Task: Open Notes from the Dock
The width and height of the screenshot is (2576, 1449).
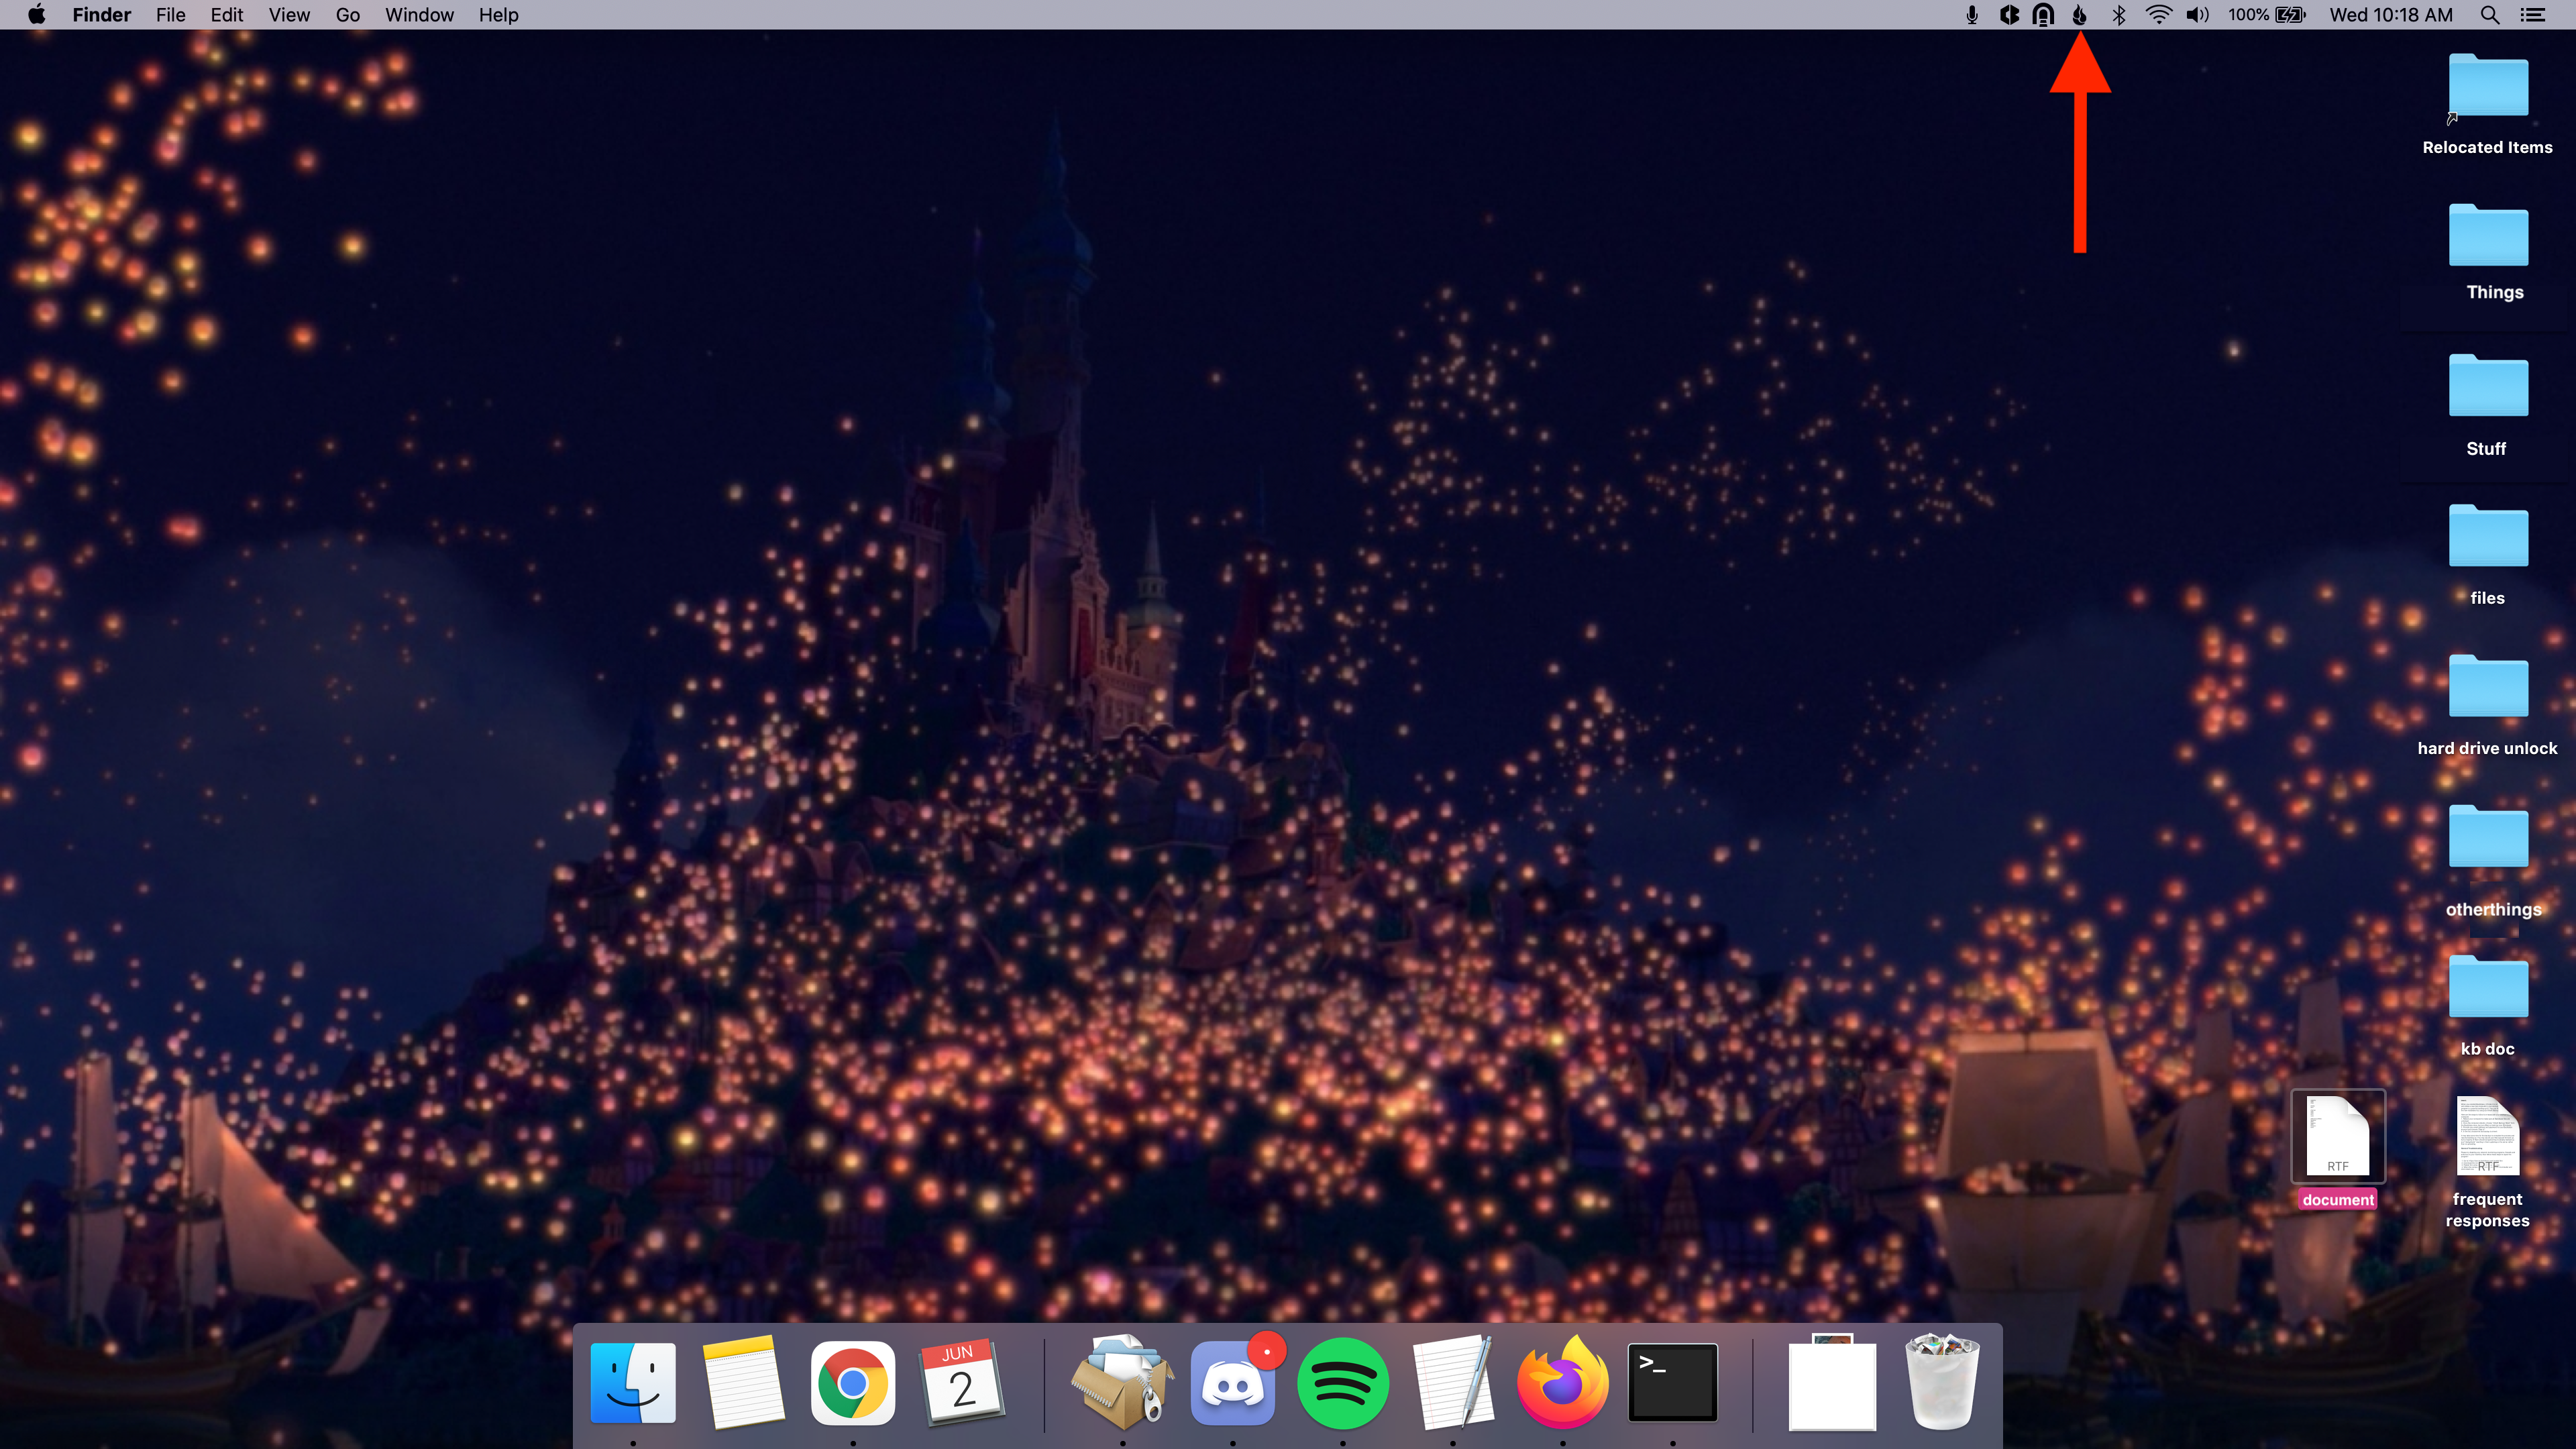Action: point(743,1383)
